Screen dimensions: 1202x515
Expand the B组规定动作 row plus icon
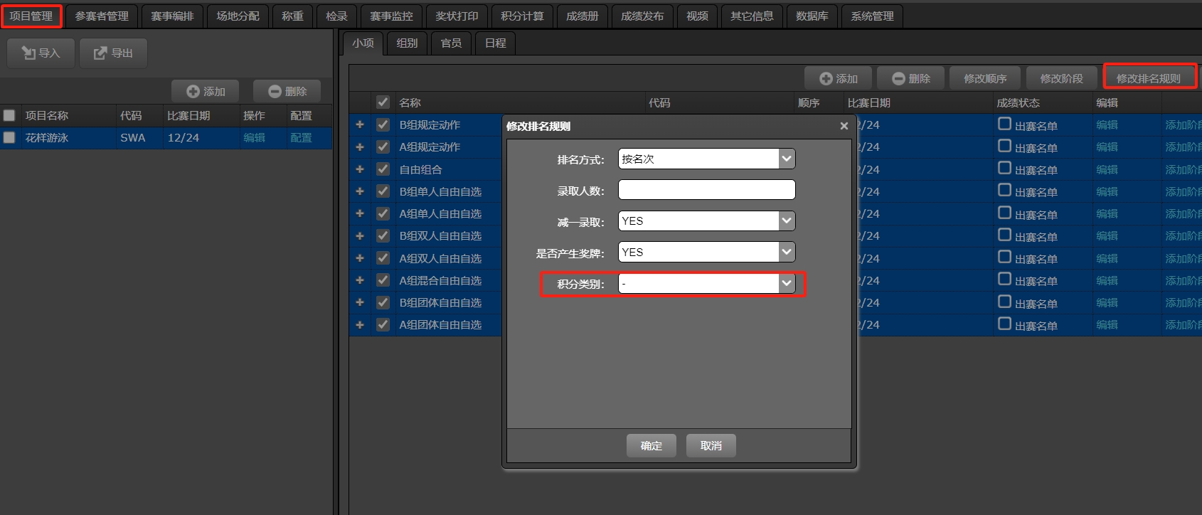[x=360, y=124]
